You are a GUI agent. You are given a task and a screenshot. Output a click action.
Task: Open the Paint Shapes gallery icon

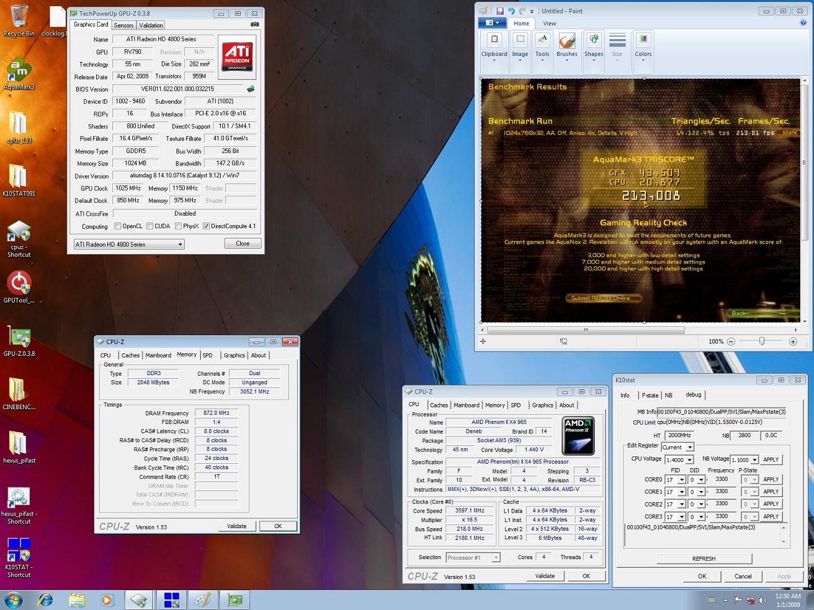(594, 46)
